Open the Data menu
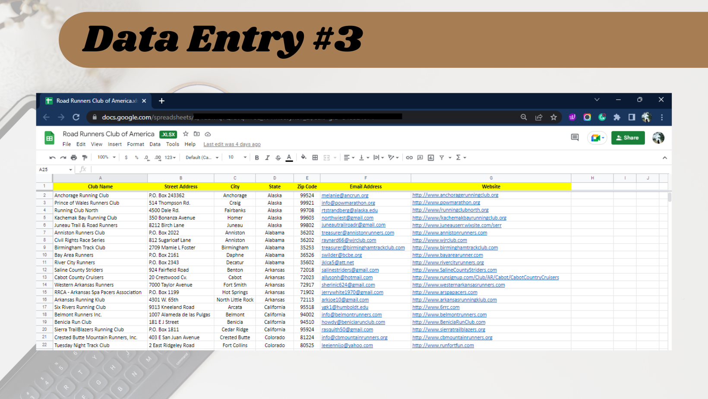Screen dimensions: 708x399 [x=155, y=144]
